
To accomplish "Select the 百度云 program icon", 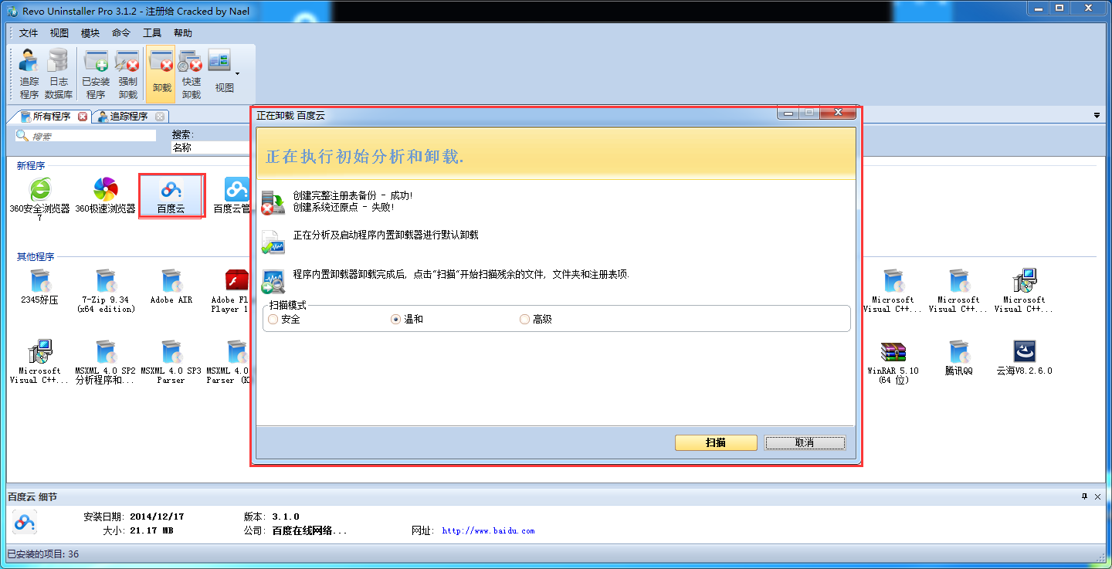I will pyautogui.click(x=171, y=195).
